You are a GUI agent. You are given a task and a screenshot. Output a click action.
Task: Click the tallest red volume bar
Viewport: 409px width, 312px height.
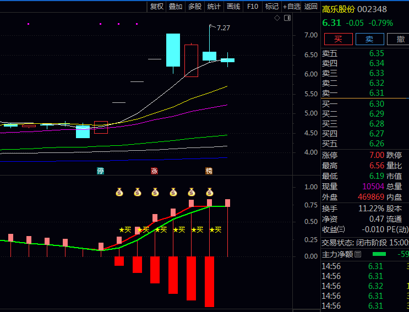point(210,282)
